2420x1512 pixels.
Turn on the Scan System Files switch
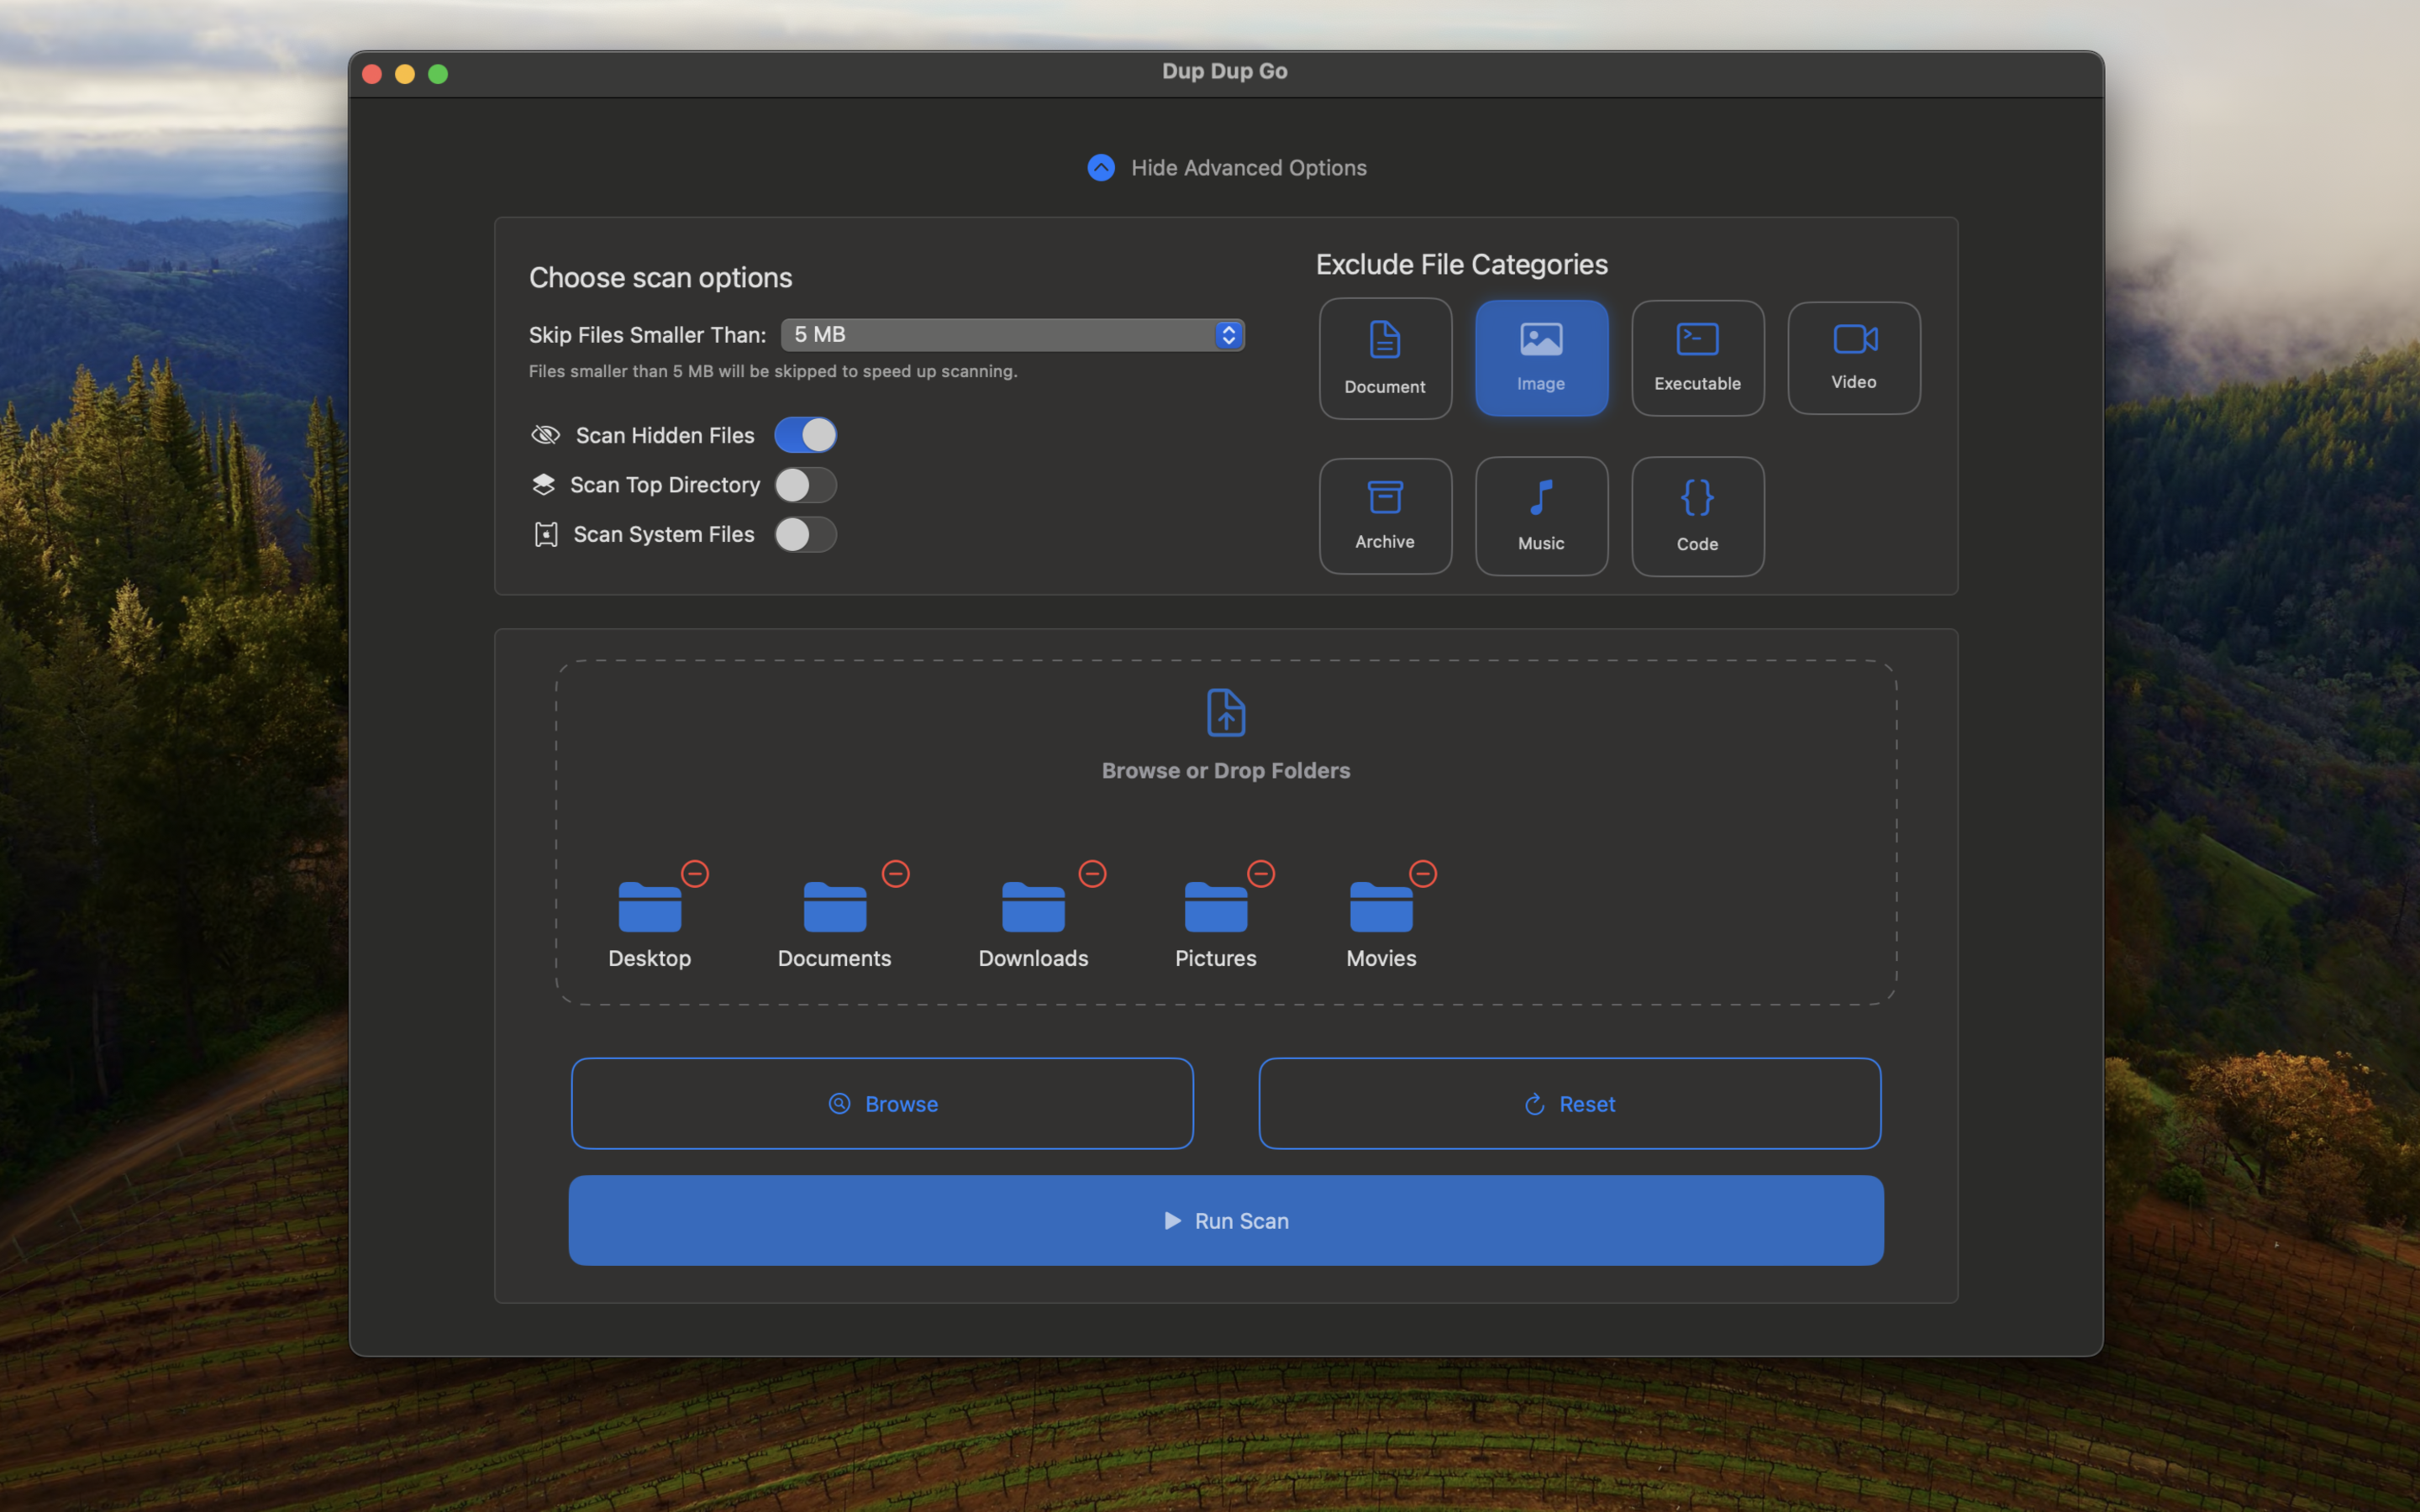click(x=805, y=534)
